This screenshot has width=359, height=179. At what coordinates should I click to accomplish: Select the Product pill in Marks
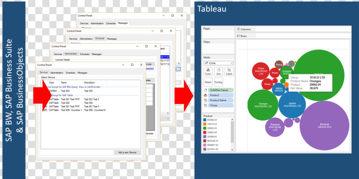point(221,95)
